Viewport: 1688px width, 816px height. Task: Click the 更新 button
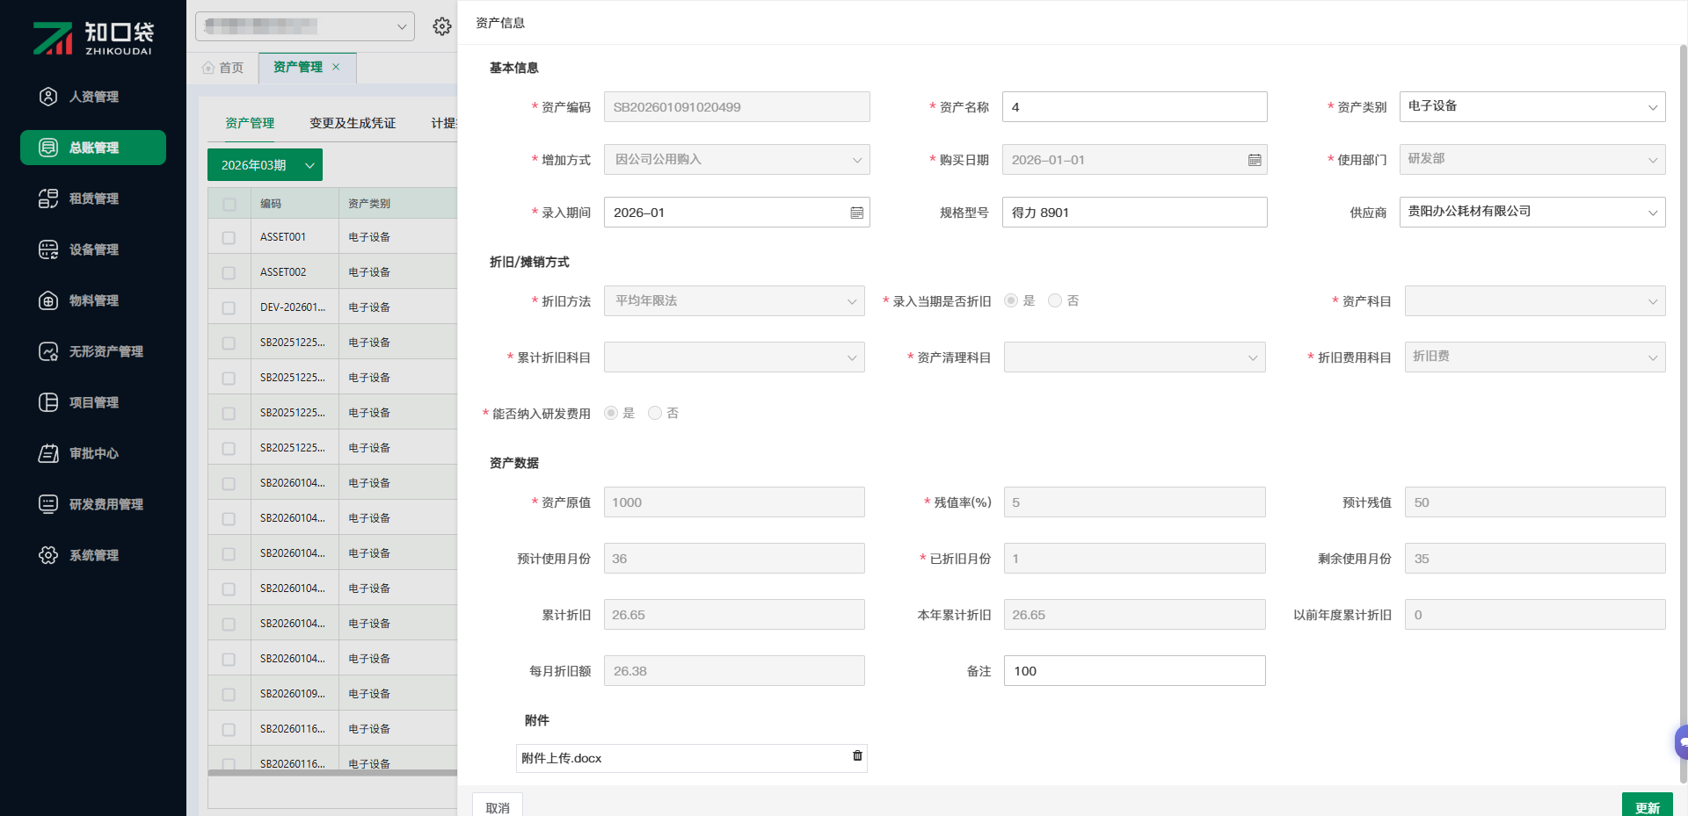click(x=1647, y=805)
